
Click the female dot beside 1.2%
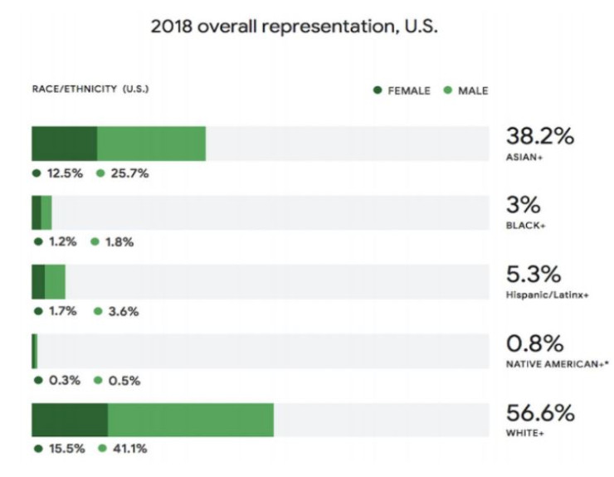[x=37, y=242]
